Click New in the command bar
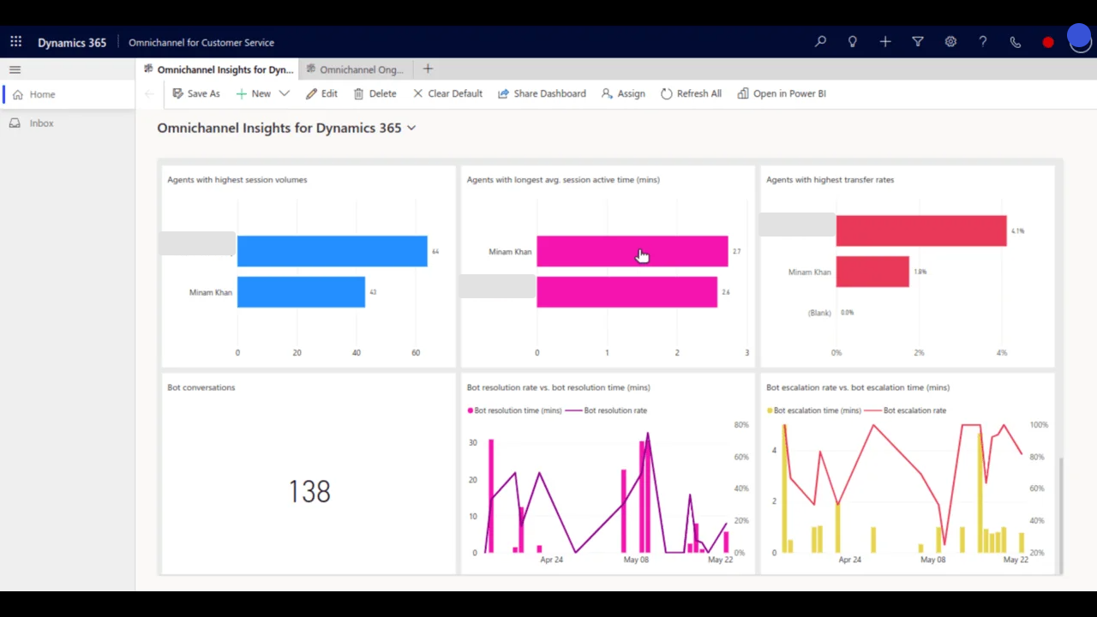Viewport: 1097px width, 617px height. [254, 93]
